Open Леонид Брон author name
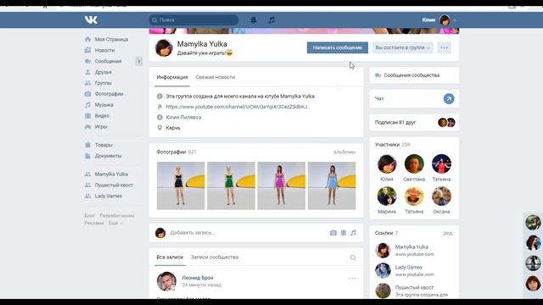This screenshot has height=305, width=543. 198,278
